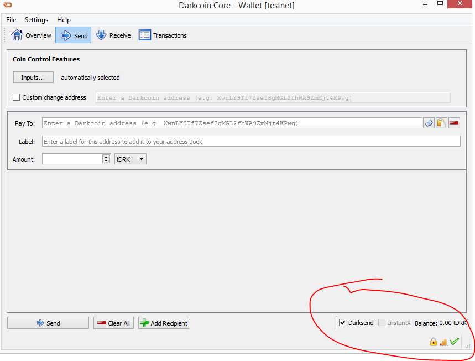The height and width of the screenshot is (361, 475).
Task: Click the wallet lock status icon
Action: click(434, 342)
